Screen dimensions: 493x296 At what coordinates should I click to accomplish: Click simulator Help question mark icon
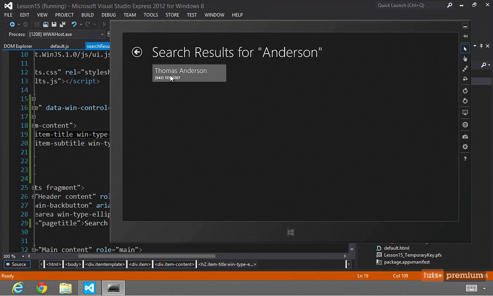[465, 159]
